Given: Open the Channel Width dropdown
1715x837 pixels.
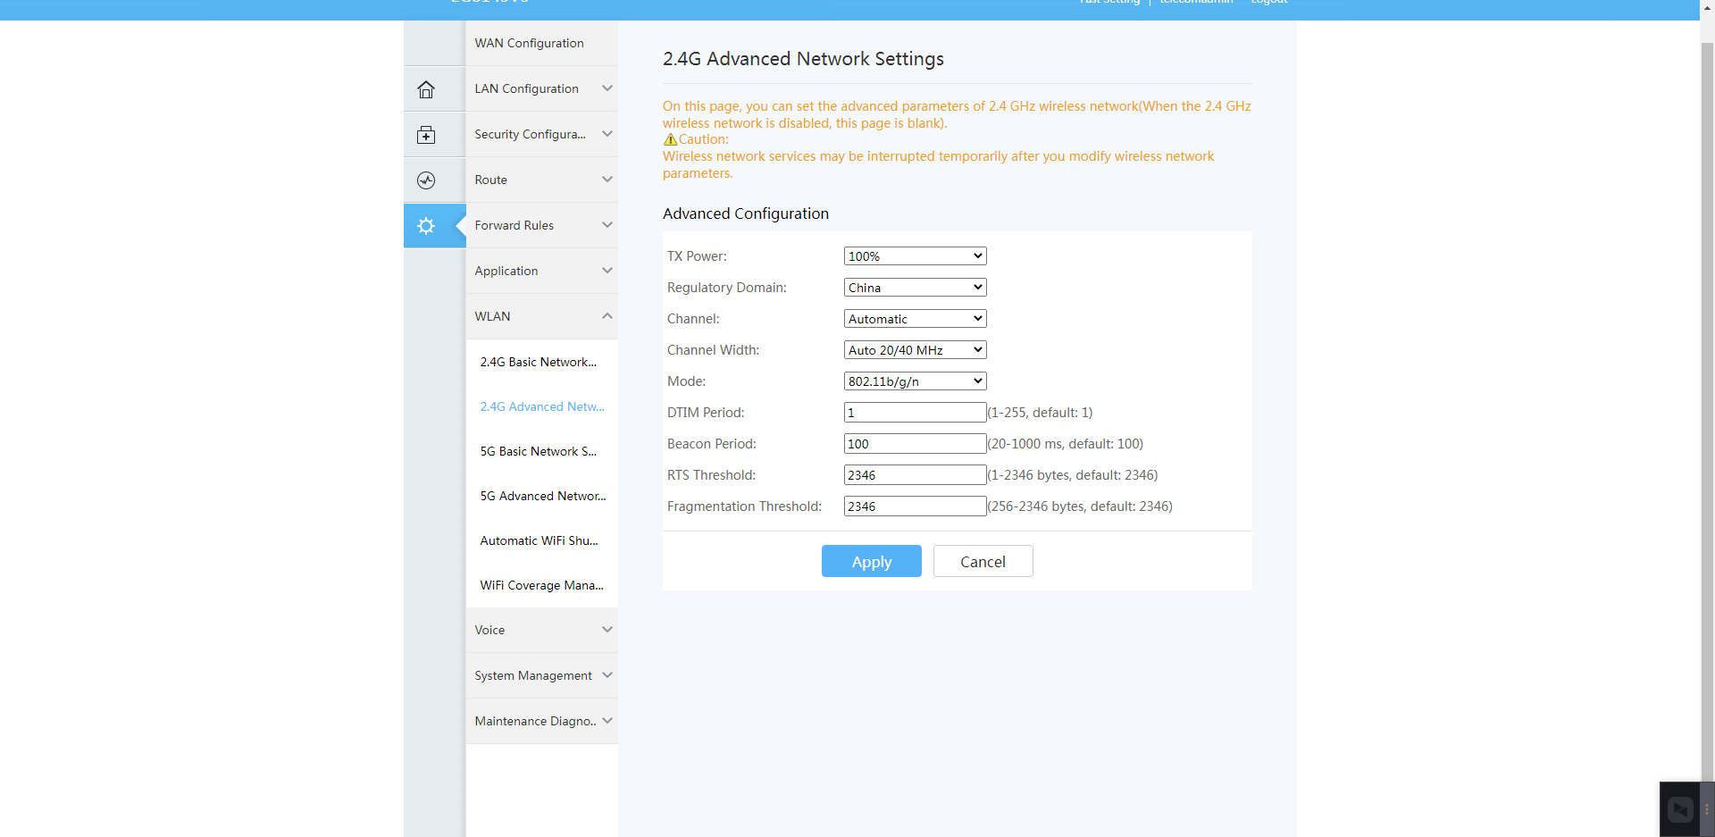Looking at the screenshot, I should click(915, 350).
